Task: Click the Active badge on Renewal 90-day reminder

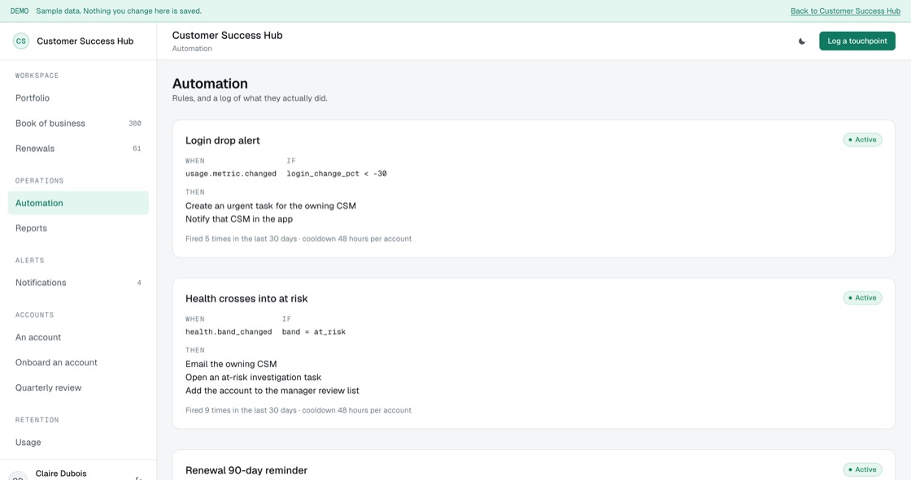Action: tap(862, 469)
